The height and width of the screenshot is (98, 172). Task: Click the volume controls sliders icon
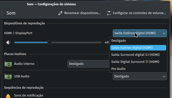(109, 13)
